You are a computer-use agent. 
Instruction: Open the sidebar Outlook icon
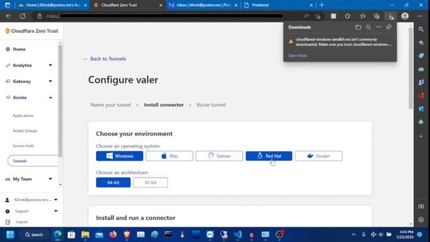421,109
